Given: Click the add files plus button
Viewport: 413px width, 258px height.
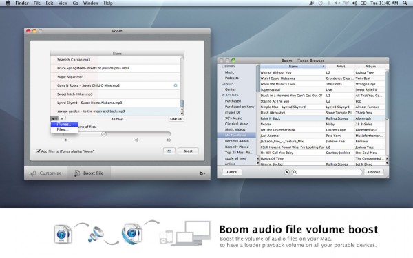Looking at the screenshot, I should [54, 119].
